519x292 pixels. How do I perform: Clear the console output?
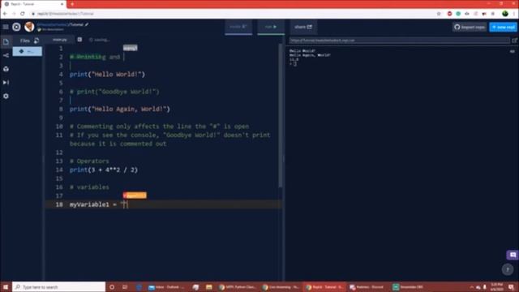click(x=513, y=51)
